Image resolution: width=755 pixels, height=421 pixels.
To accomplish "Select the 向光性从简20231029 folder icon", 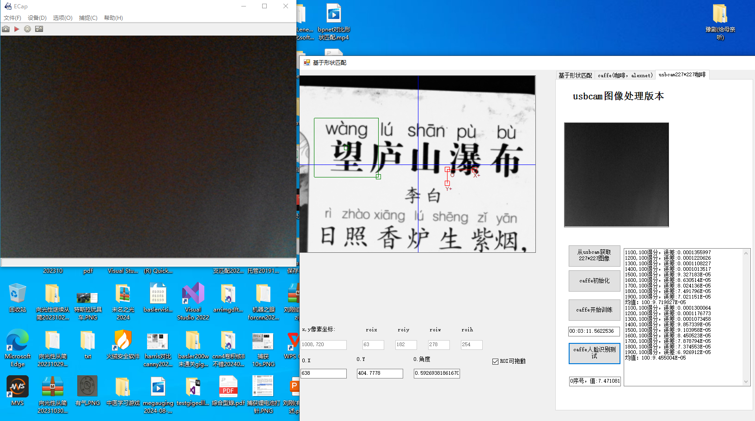I will tap(53, 348).
